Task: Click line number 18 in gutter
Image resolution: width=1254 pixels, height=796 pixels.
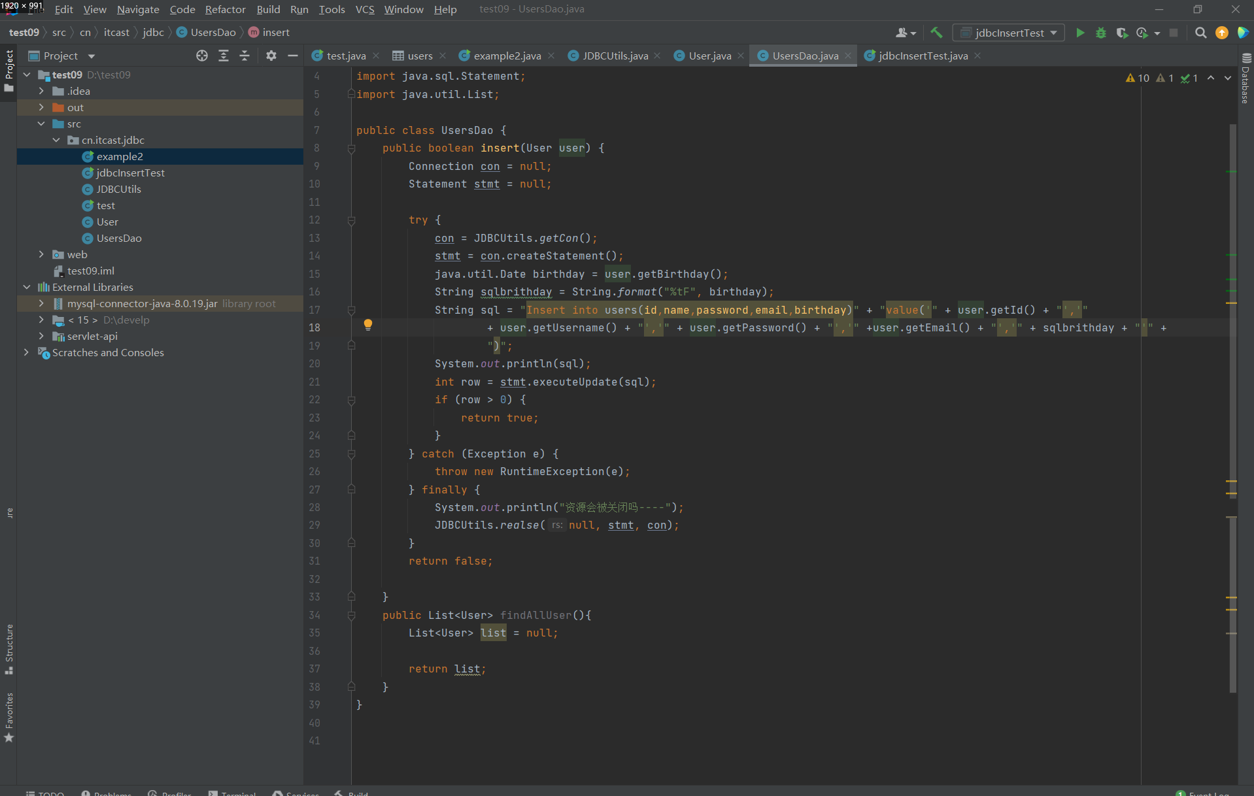Action: tap(314, 327)
